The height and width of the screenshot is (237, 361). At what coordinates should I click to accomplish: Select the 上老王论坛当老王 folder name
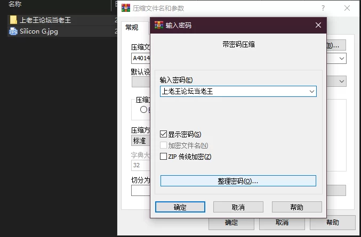click(x=45, y=20)
